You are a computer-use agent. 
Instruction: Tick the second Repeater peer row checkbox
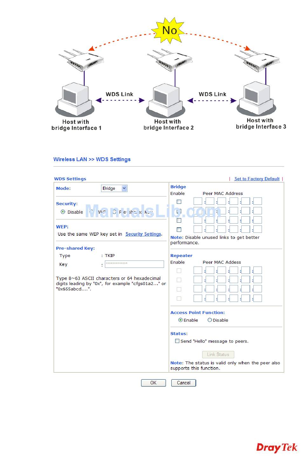tap(179, 280)
